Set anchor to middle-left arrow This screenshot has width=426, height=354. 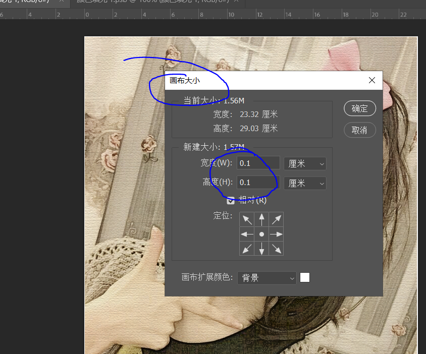[247, 234]
